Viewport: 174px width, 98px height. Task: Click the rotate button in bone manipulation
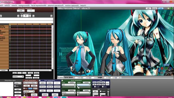tap(49, 83)
